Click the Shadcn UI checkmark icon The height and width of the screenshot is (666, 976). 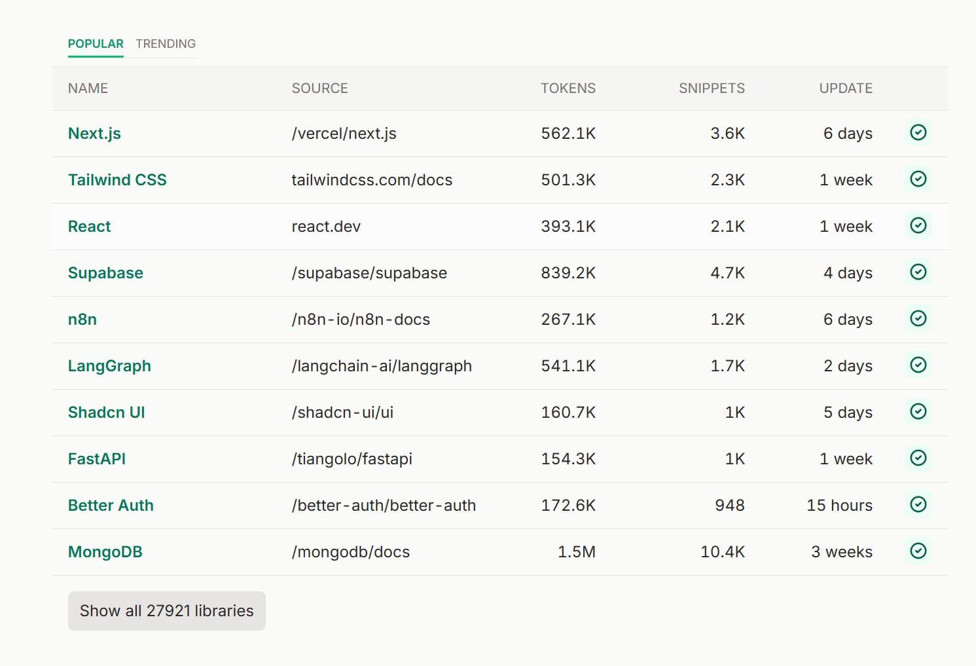[x=918, y=412]
